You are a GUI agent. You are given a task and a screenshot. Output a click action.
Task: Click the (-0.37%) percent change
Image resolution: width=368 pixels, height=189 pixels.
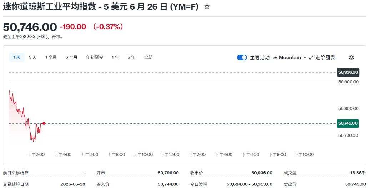tap(108, 27)
